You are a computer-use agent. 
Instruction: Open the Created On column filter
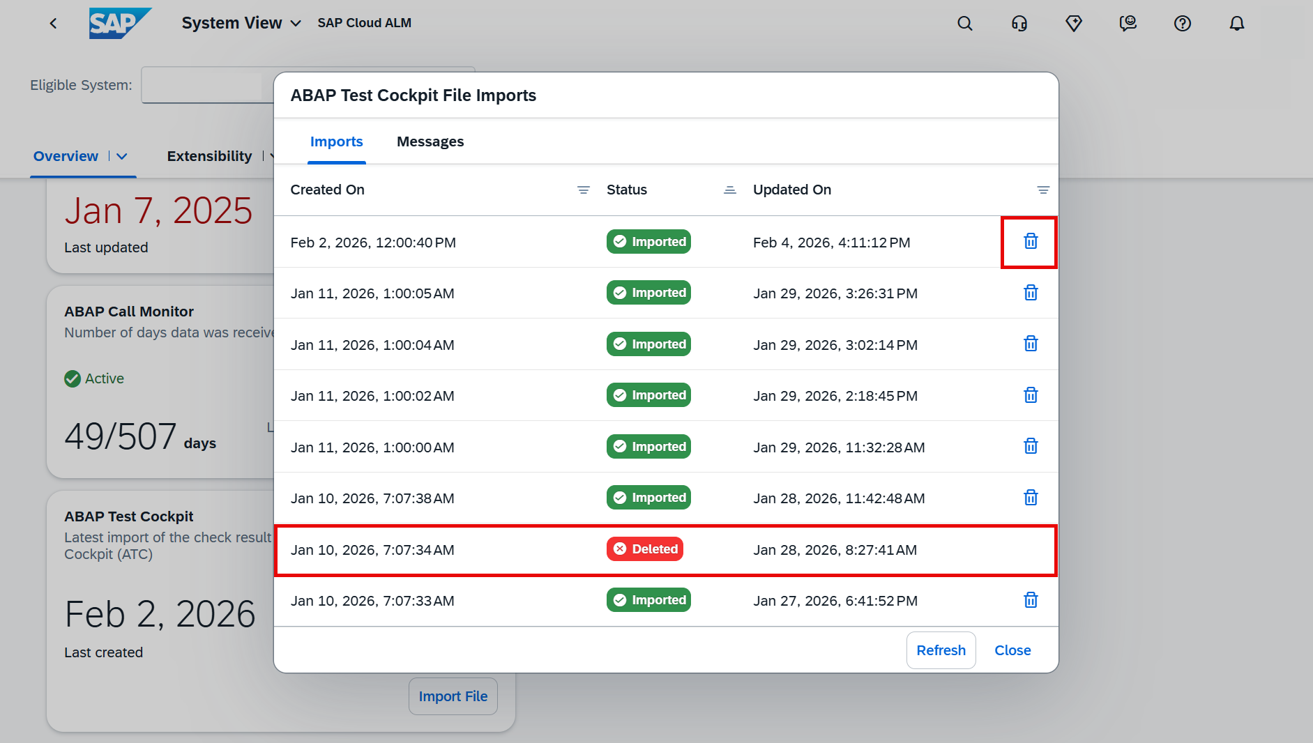[583, 190]
